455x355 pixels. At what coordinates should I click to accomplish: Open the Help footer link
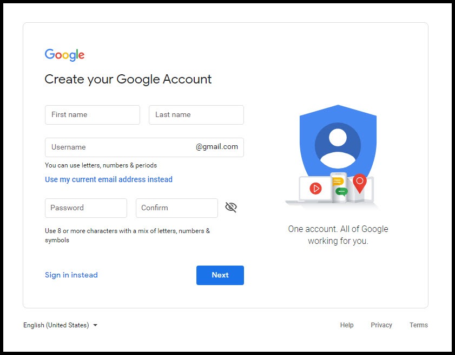click(x=347, y=325)
